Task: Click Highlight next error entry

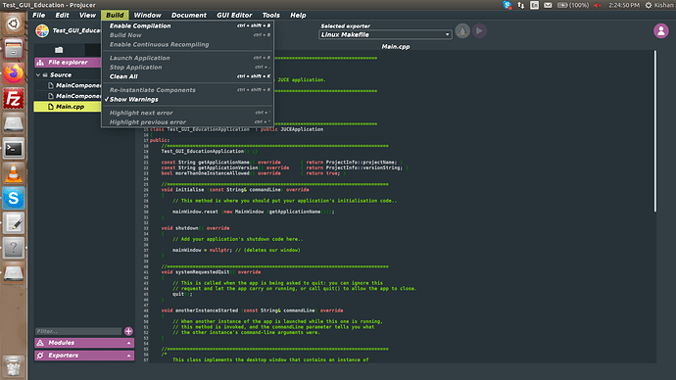Action: pyautogui.click(x=187, y=113)
